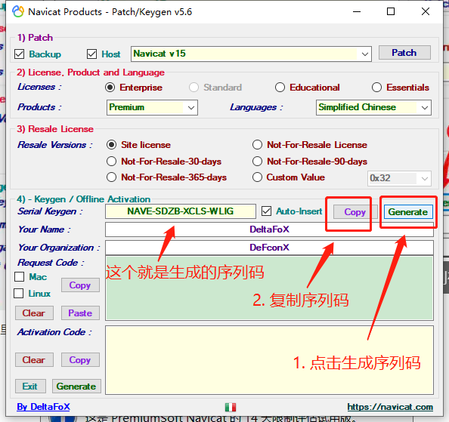This screenshot has height=422, width=449.
Task: Click inside the Activation Code box
Action: [x=269, y=360]
